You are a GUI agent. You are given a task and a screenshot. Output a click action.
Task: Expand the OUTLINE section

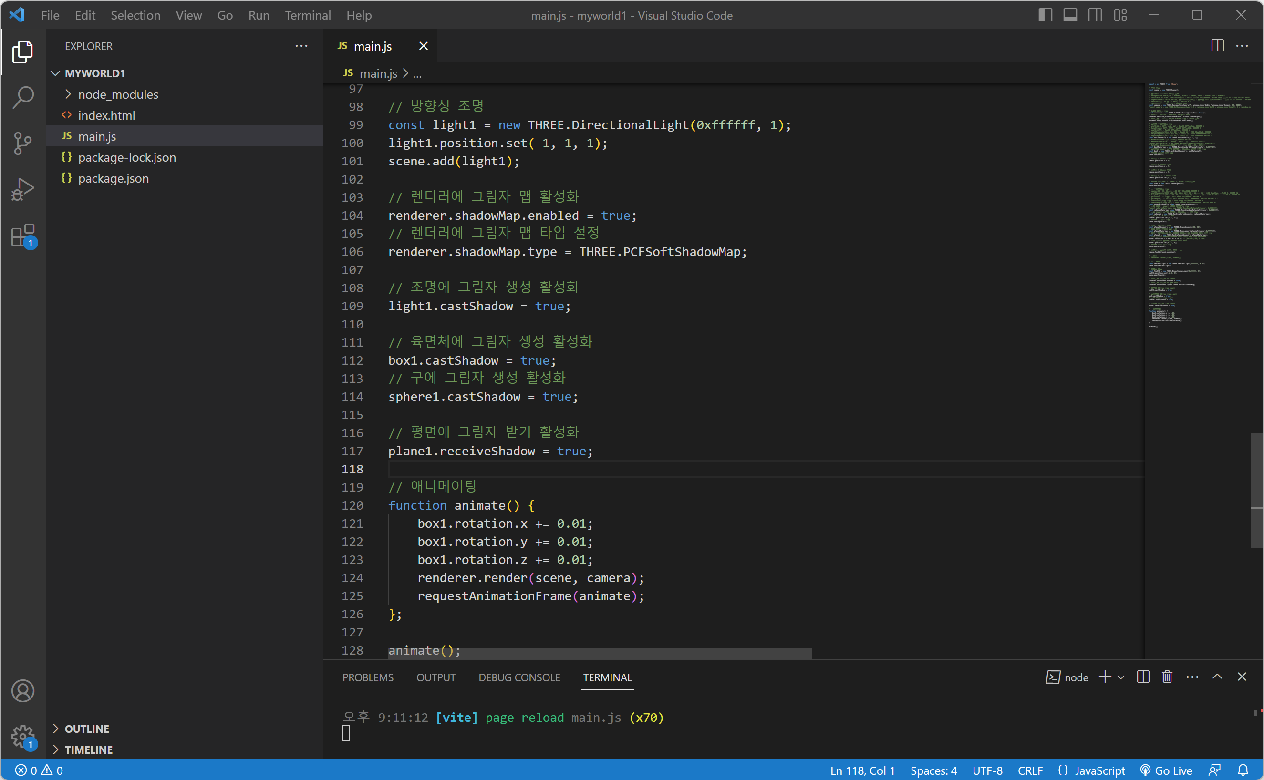(87, 729)
